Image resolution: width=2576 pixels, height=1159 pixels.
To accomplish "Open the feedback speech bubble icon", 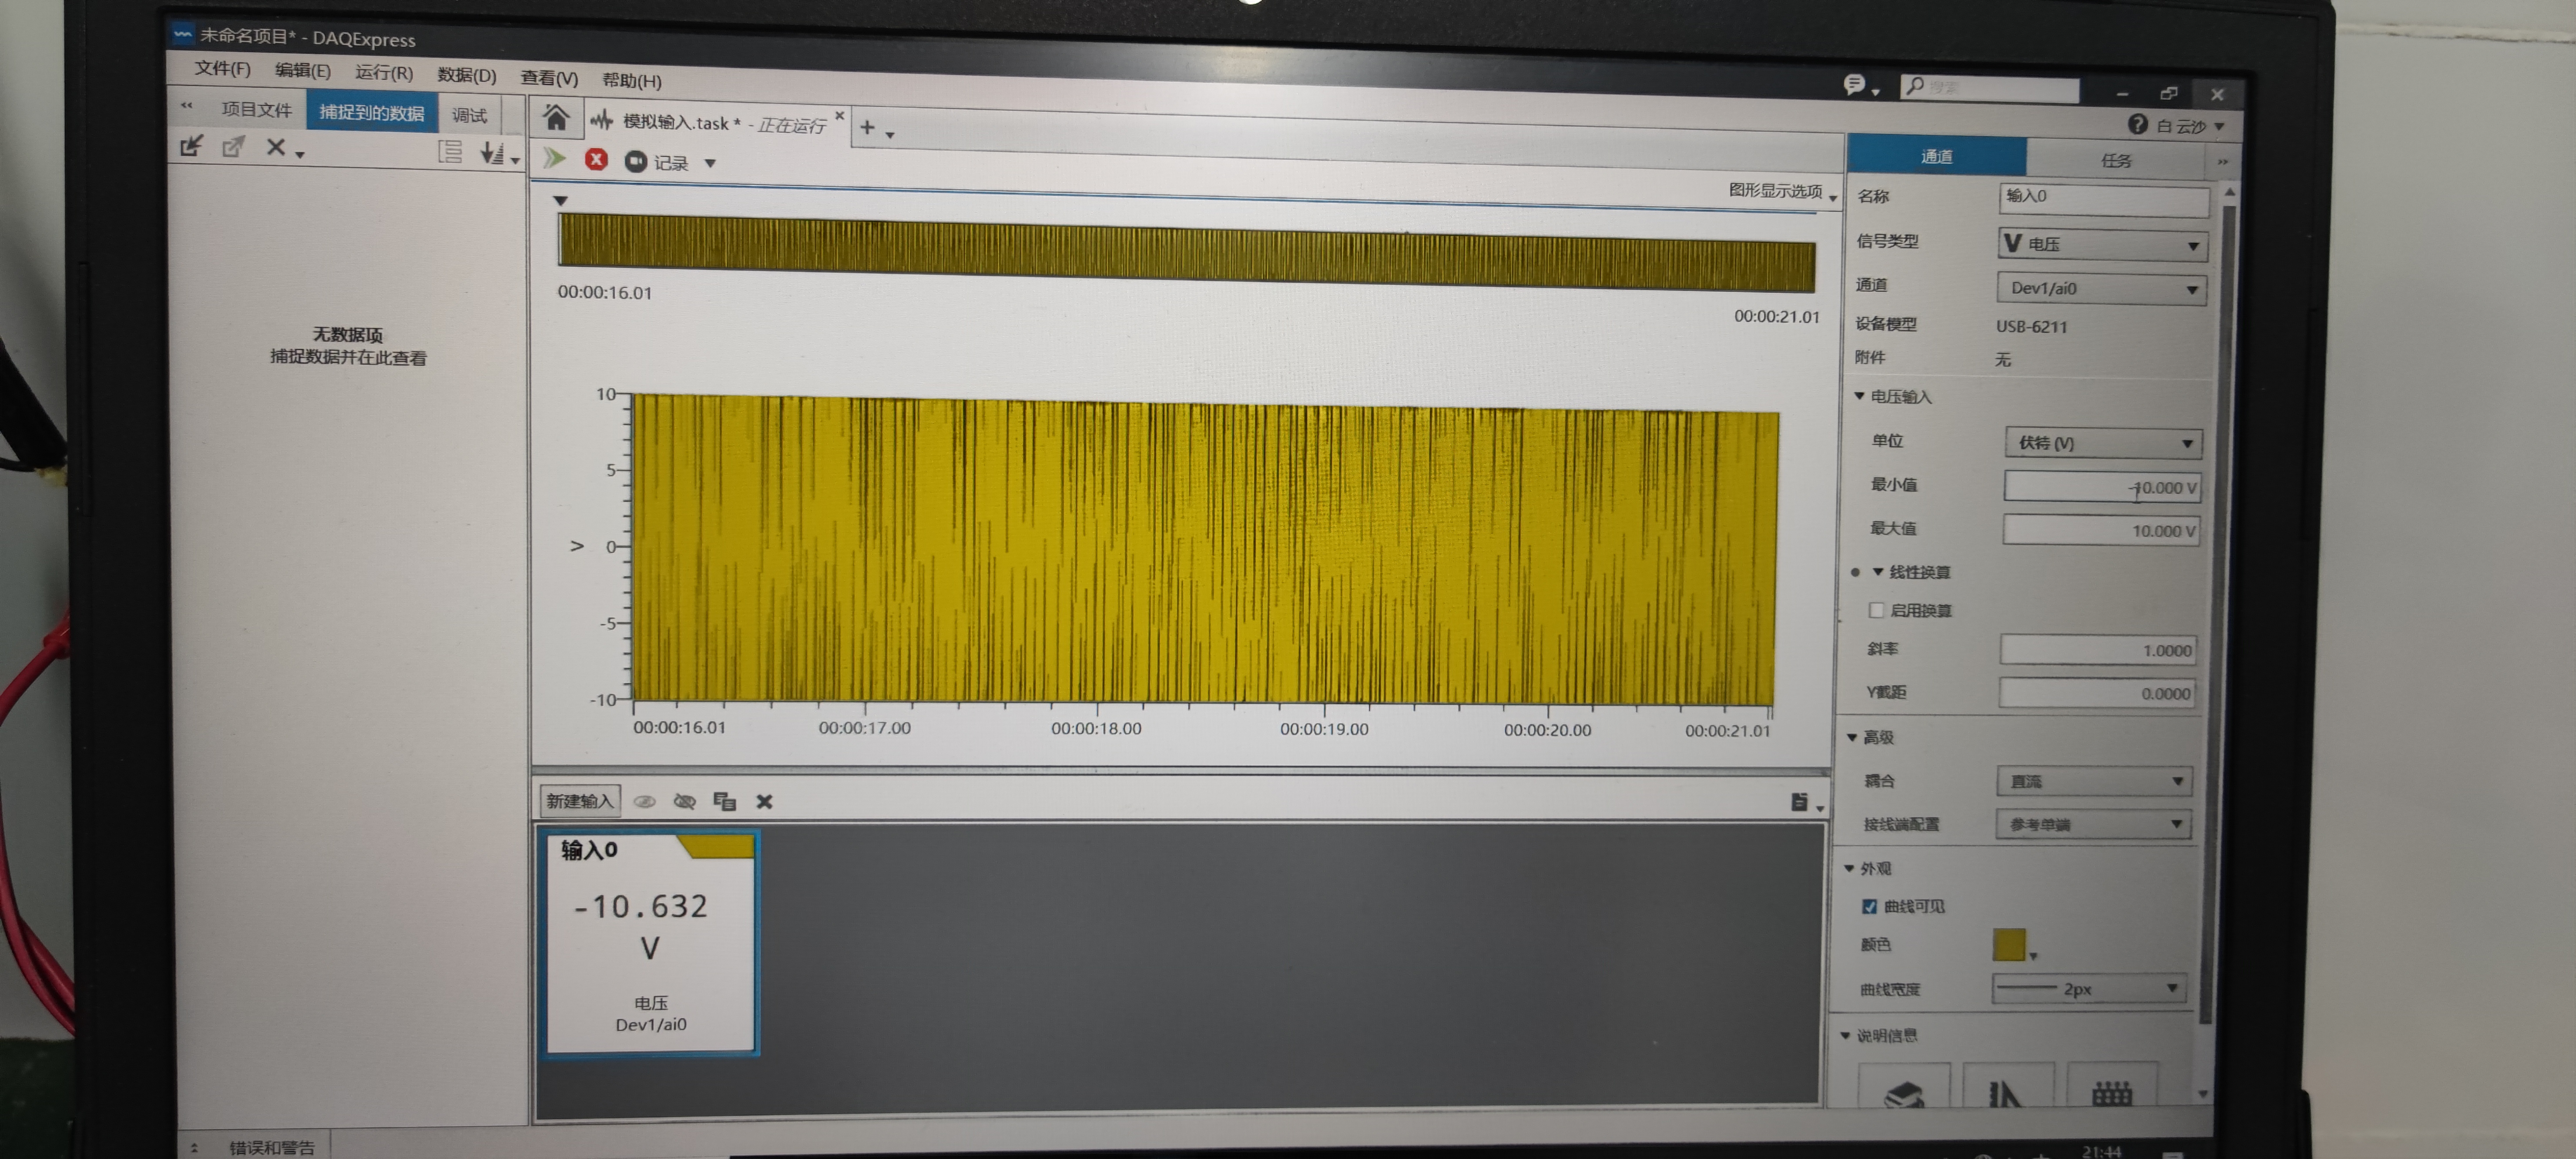I will (x=1854, y=85).
